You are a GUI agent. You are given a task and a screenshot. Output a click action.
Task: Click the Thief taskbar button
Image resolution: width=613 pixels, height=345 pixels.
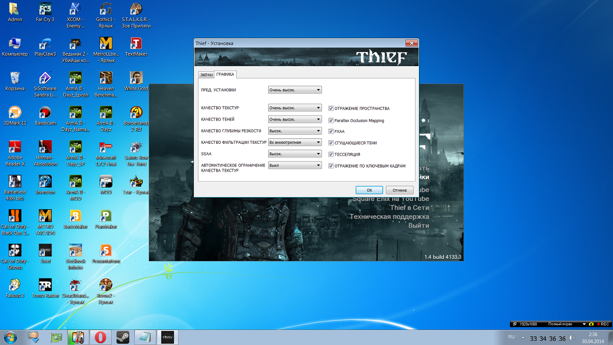tap(167, 337)
